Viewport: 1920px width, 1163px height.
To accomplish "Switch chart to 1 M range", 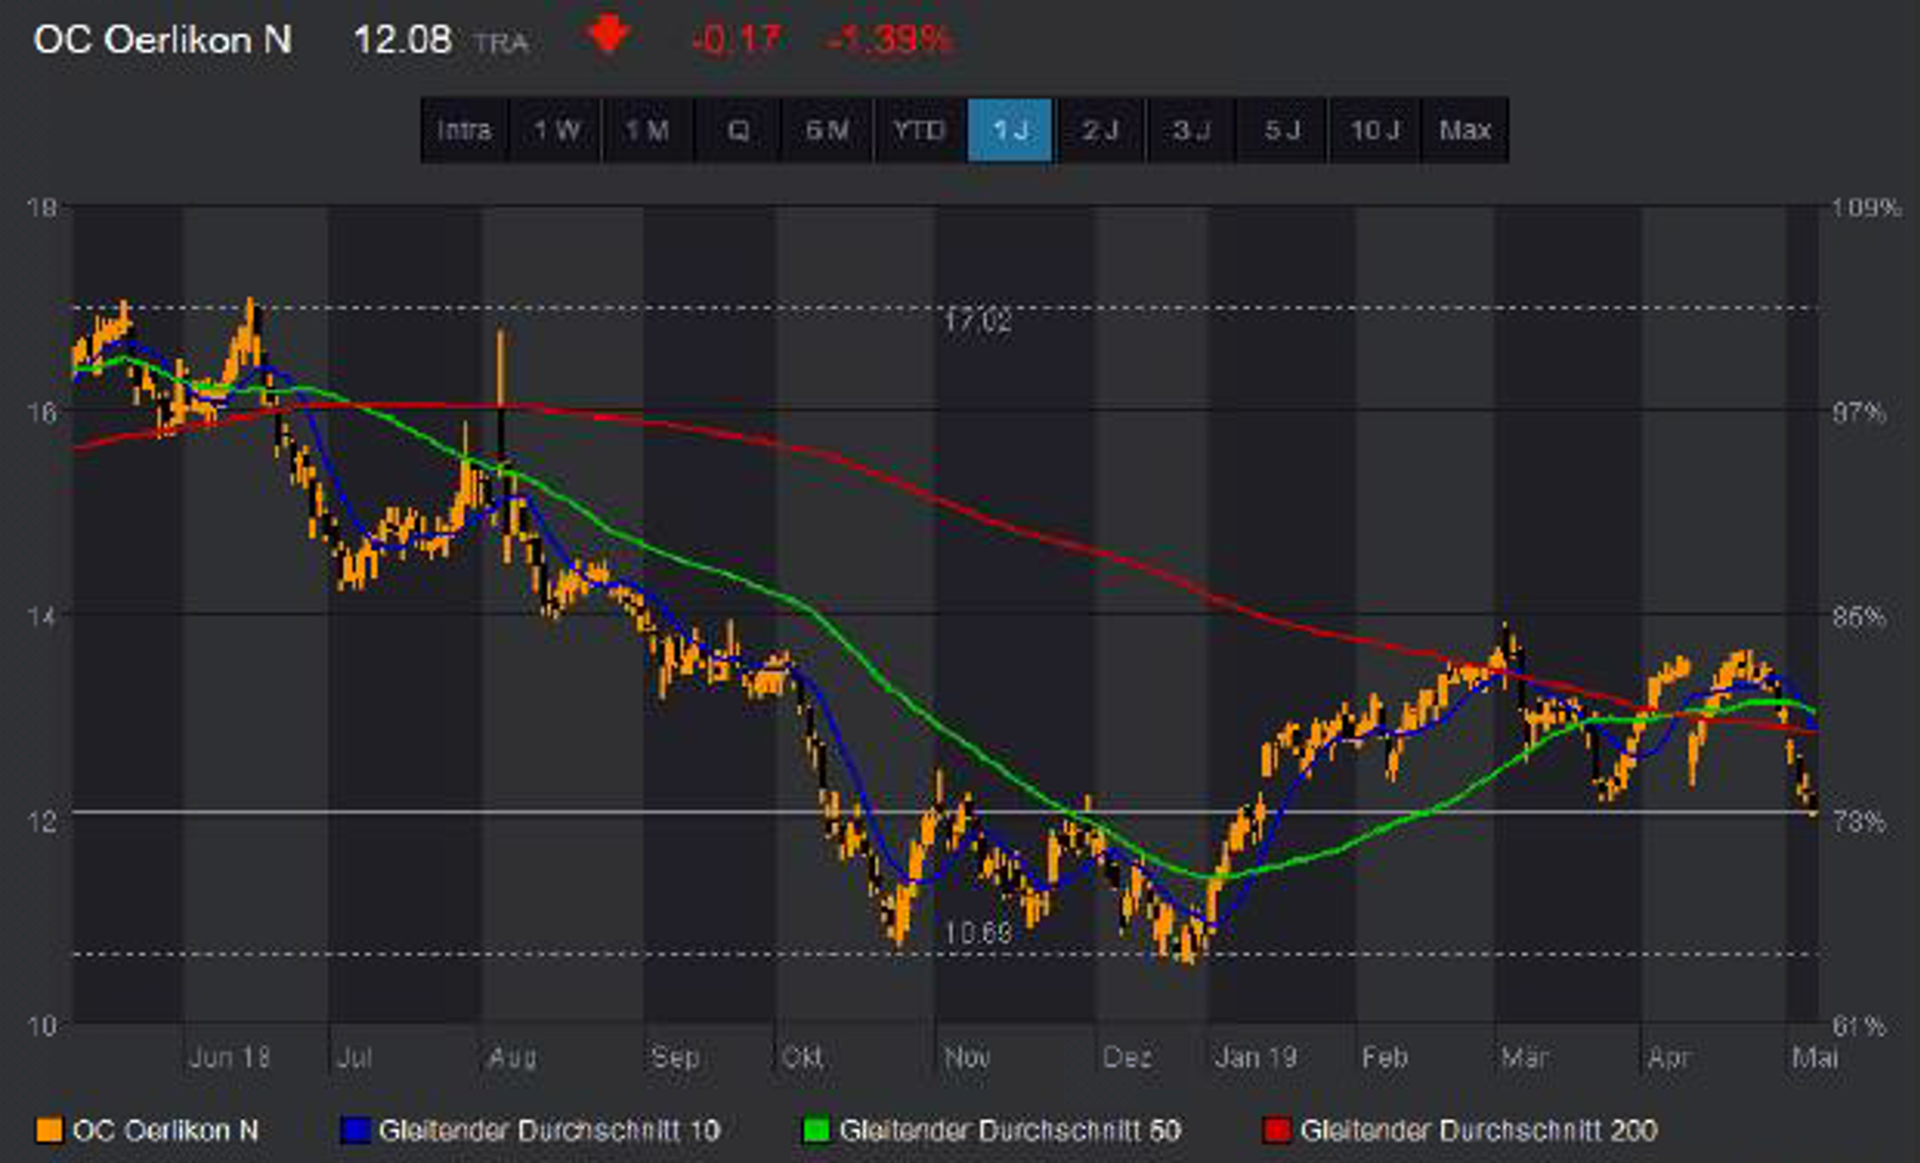I will click(x=647, y=130).
